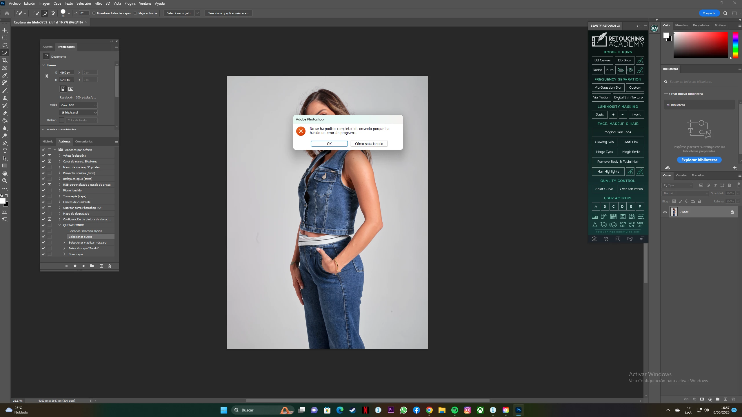This screenshot has width=742, height=417.
Task: Select the Eyedropper tool
Action: 5,75
